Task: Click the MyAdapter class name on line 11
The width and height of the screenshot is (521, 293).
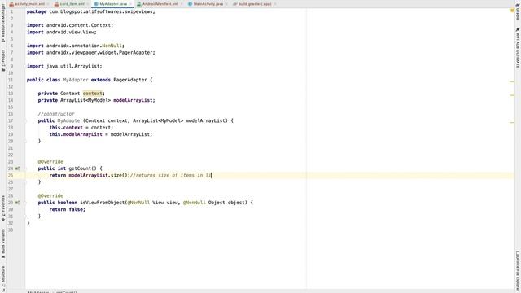Action: (76, 80)
